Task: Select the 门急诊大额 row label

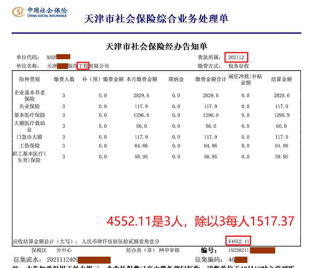Action: pyautogui.click(x=30, y=137)
